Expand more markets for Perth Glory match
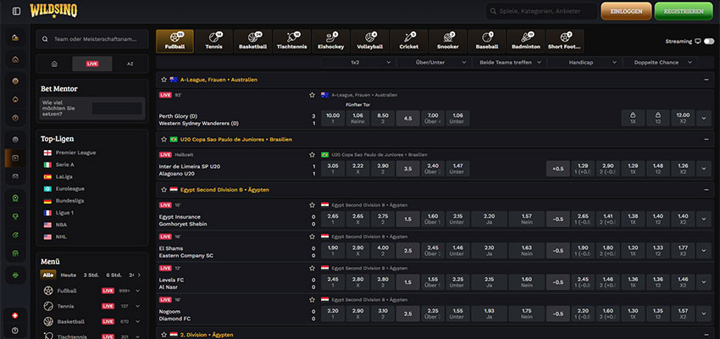 click(x=704, y=118)
